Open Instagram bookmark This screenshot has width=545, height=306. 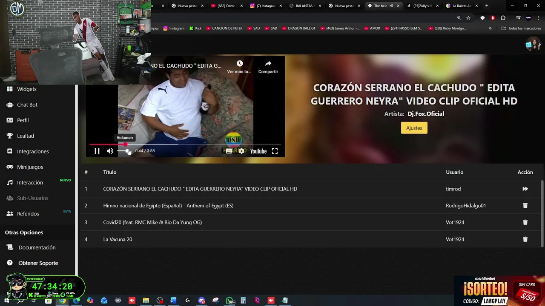point(174,28)
